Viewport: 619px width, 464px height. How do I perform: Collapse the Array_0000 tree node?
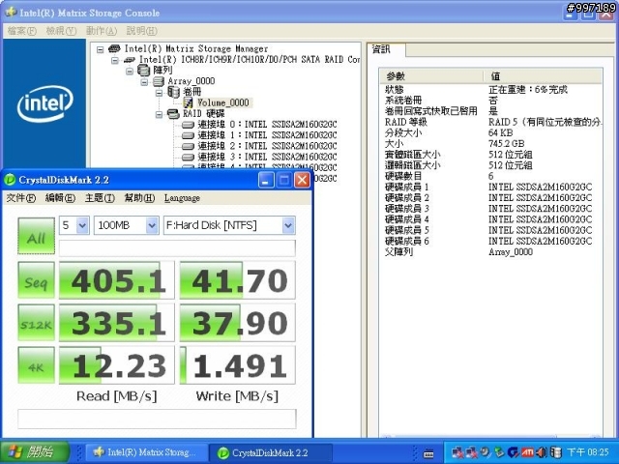[x=144, y=82]
